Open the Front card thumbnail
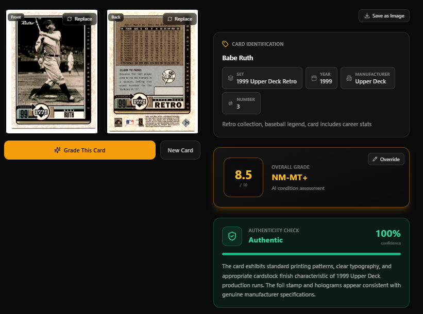This screenshot has width=423, height=314. [x=52, y=72]
